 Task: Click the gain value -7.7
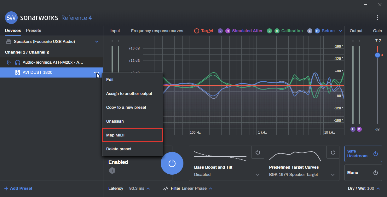point(378,41)
